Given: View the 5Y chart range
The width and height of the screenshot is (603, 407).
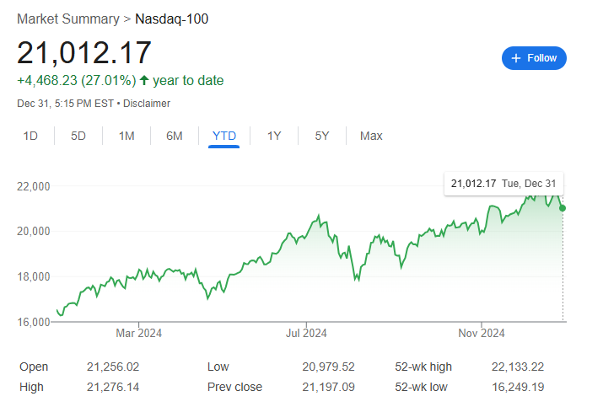Looking at the screenshot, I should point(322,136).
